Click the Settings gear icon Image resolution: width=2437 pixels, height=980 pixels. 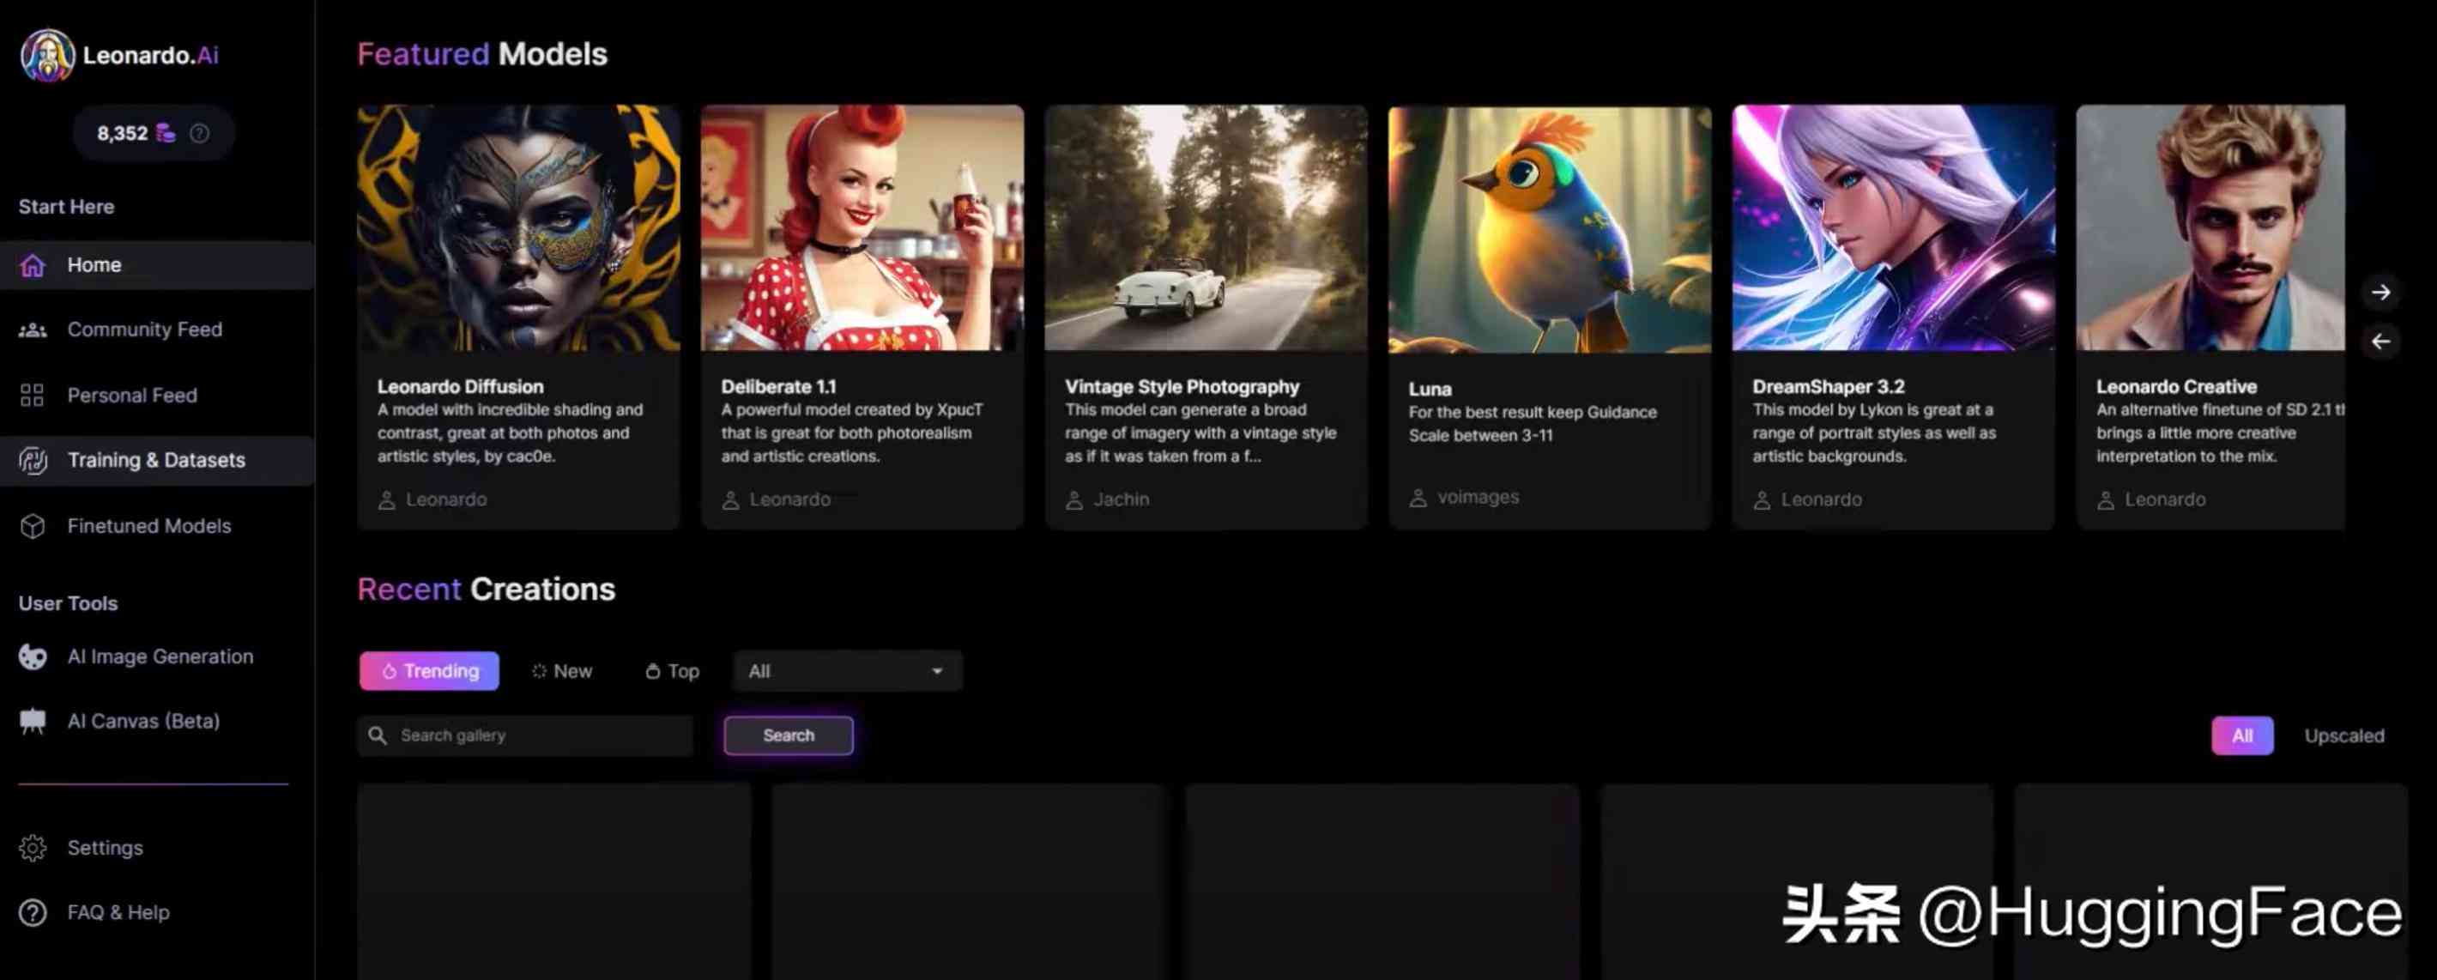pyautogui.click(x=34, y=846)
